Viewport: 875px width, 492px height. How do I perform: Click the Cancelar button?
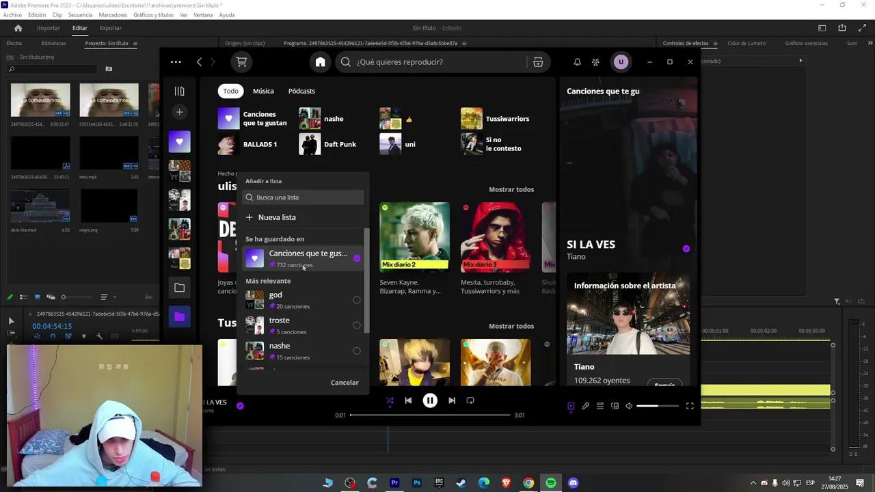click(345, 383)
